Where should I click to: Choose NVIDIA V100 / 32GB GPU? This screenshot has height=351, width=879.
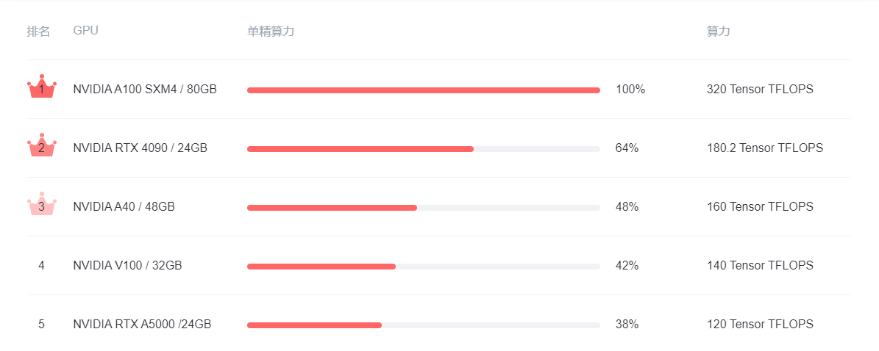127,266
